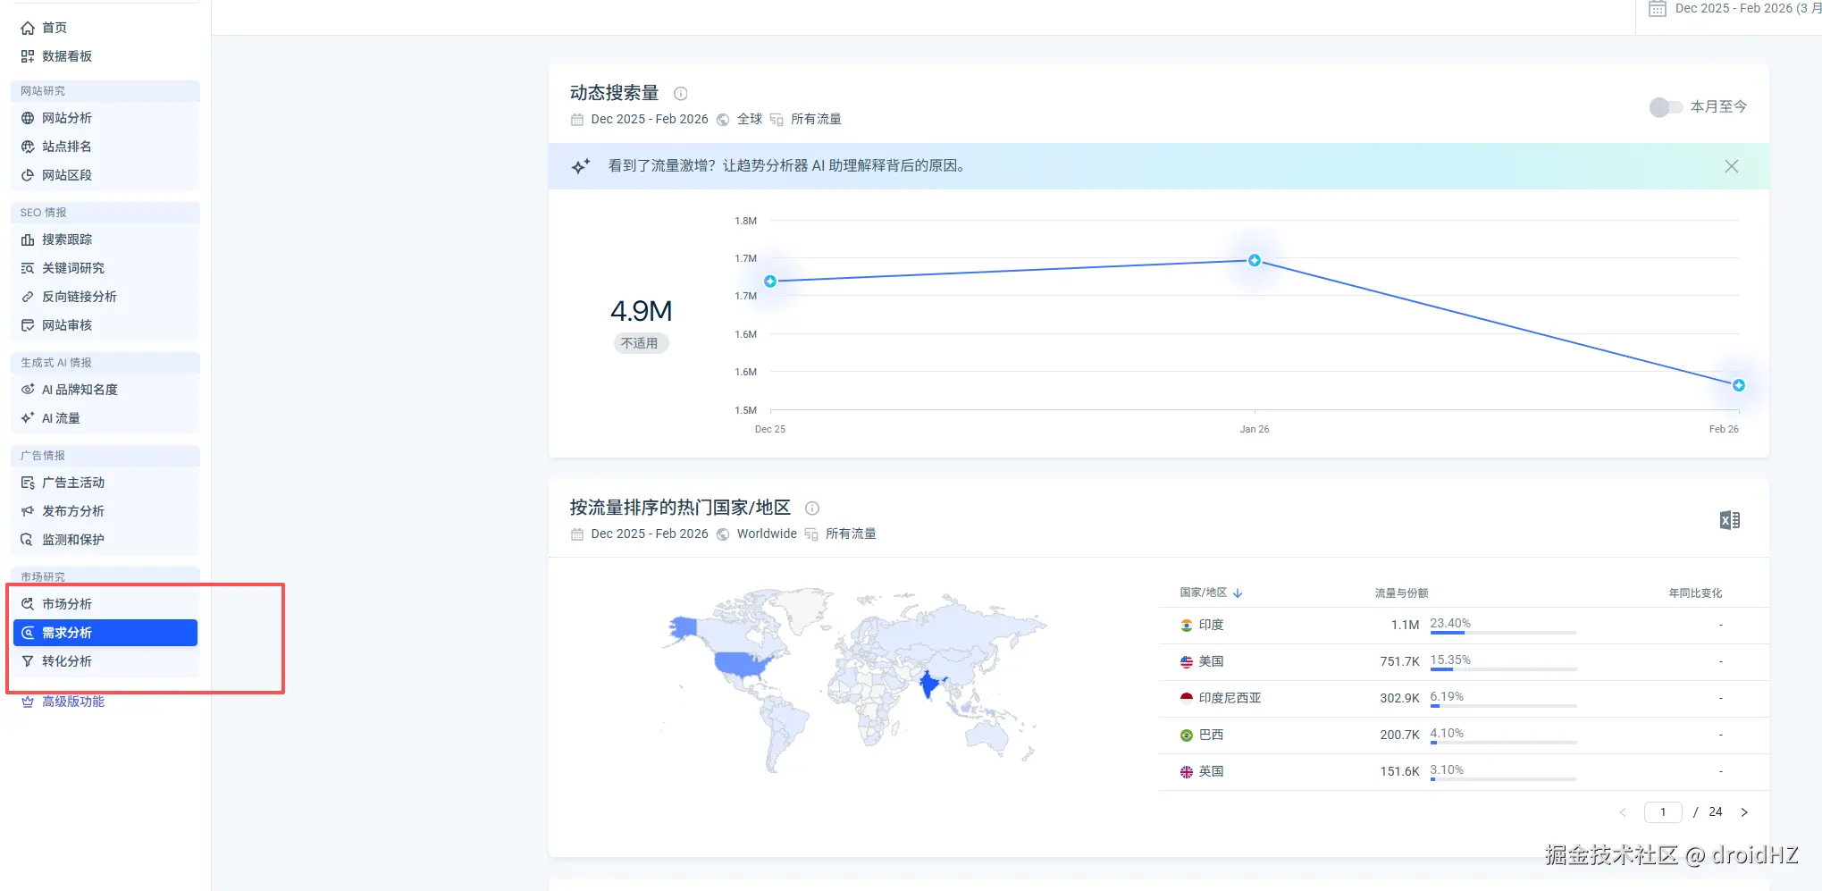Viewport: 1822px width, 891px height.
Task: Click the 数据看板 dashboard icon
Action: 28,56
